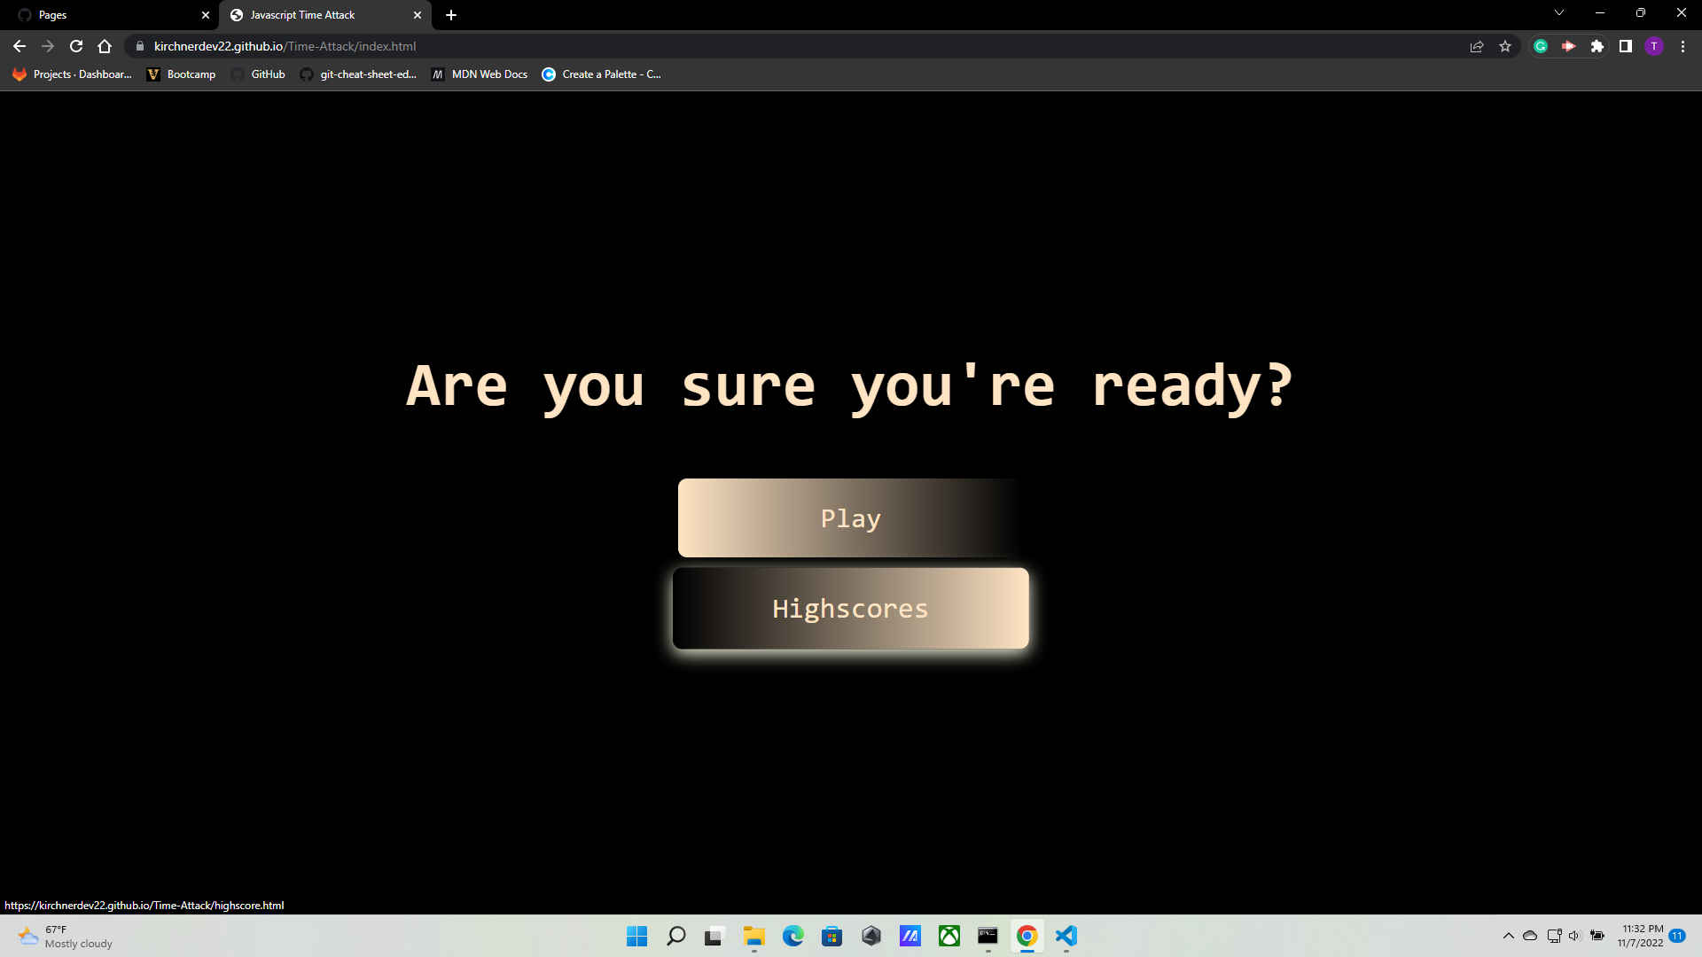The image size is (1702, 957).
Task: Bookmark this page with star icon
Action: pos(1505,46)
